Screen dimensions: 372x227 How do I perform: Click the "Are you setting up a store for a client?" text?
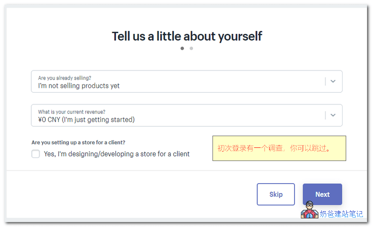click(x=78, y=142)
